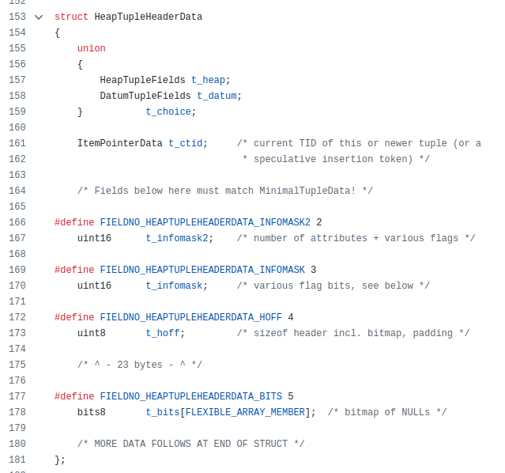Screen dimensions: 505x473
Task: Select line number 178
Action: (x=17, y=412)
